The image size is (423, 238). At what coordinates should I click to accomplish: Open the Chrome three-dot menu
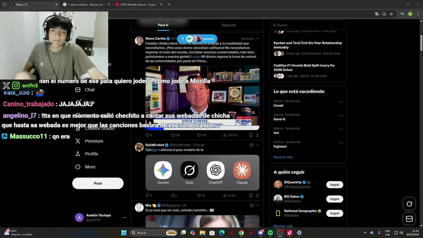(x=418, y=14)
